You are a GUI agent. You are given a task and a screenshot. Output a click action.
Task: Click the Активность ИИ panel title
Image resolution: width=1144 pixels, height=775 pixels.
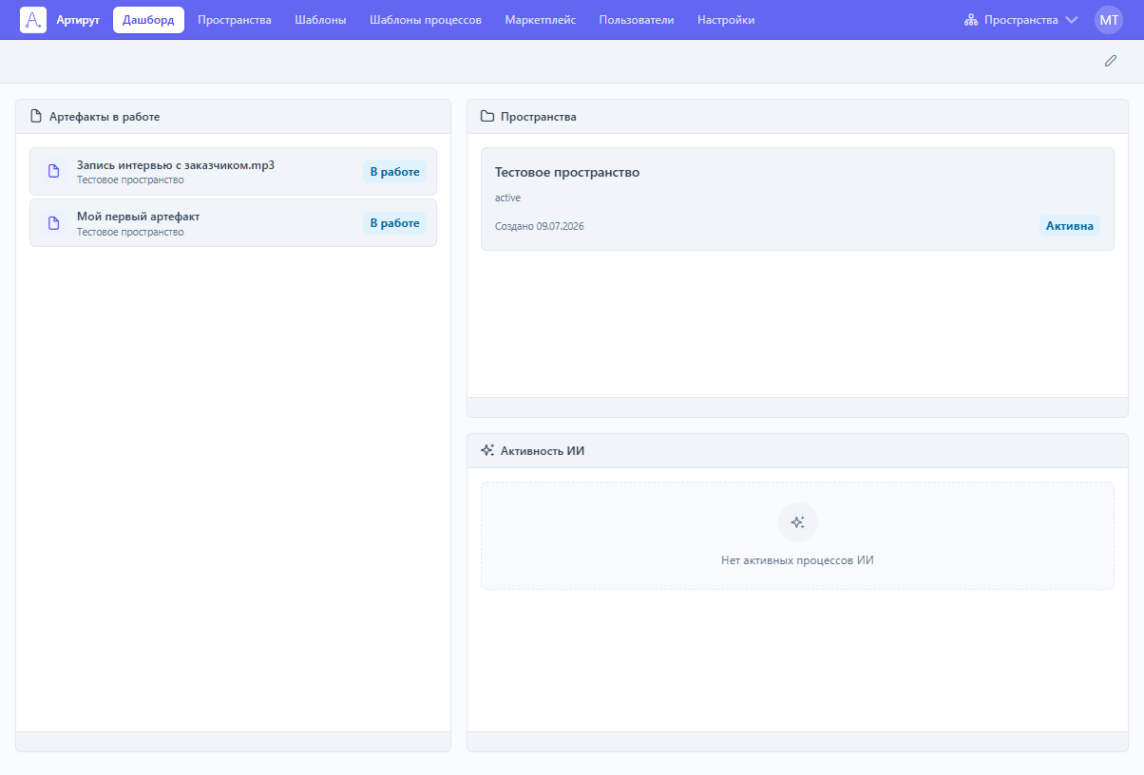pyautogui.click(x=543, y=451)
